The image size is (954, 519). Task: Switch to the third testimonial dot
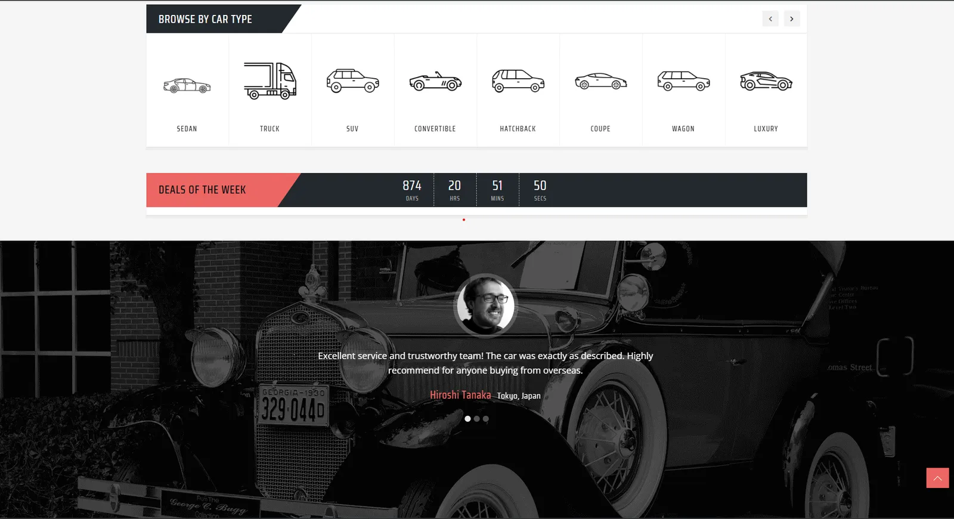pyautogui.click(x=486, y=419)
